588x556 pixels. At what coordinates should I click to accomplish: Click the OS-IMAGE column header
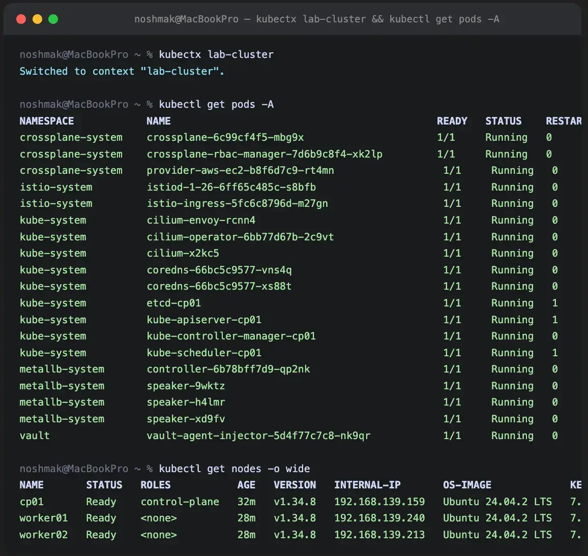(x=467, y=485)
